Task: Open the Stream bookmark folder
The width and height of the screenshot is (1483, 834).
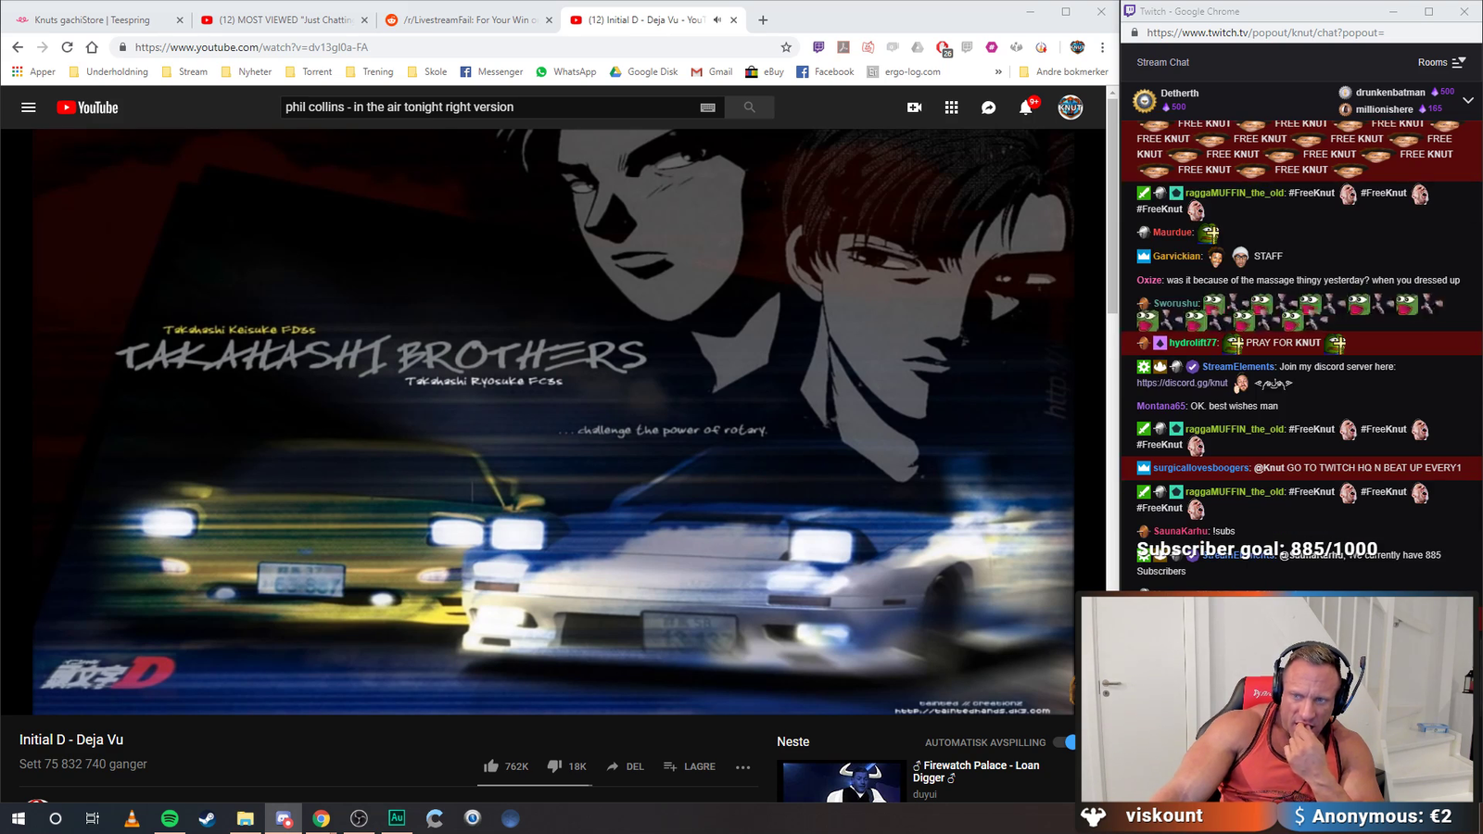Action: [x=184, y=71]
